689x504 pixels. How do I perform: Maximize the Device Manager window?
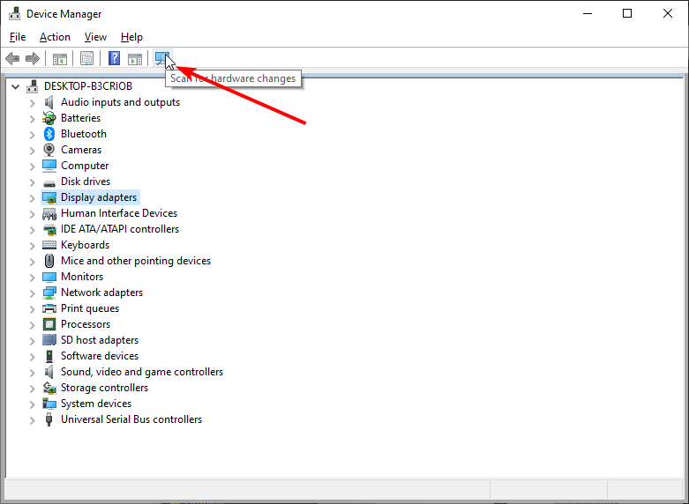point(627,13)
